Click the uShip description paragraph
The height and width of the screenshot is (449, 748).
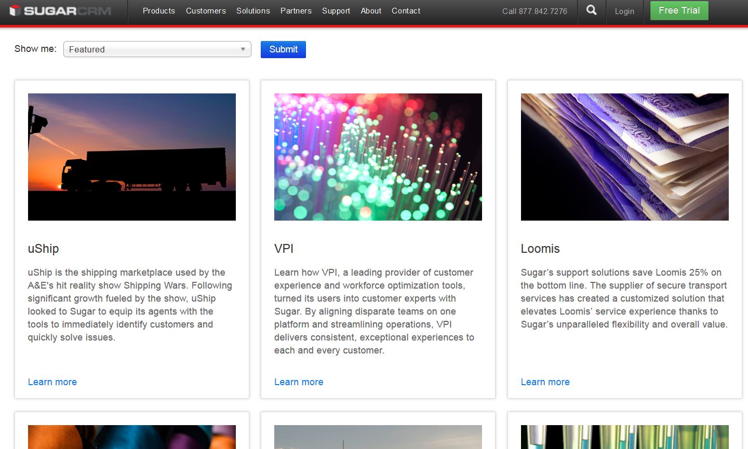click(130, 305)
